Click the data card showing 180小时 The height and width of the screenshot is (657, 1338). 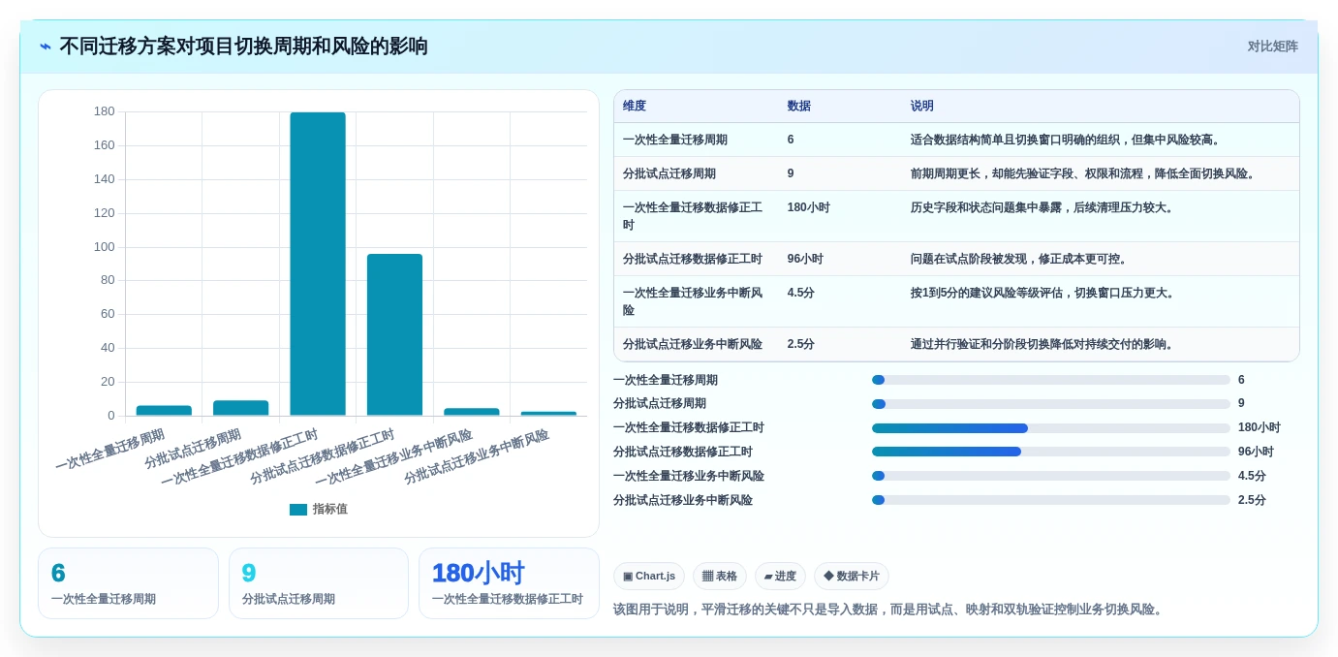pyautogui.click(x=509, y=583)
